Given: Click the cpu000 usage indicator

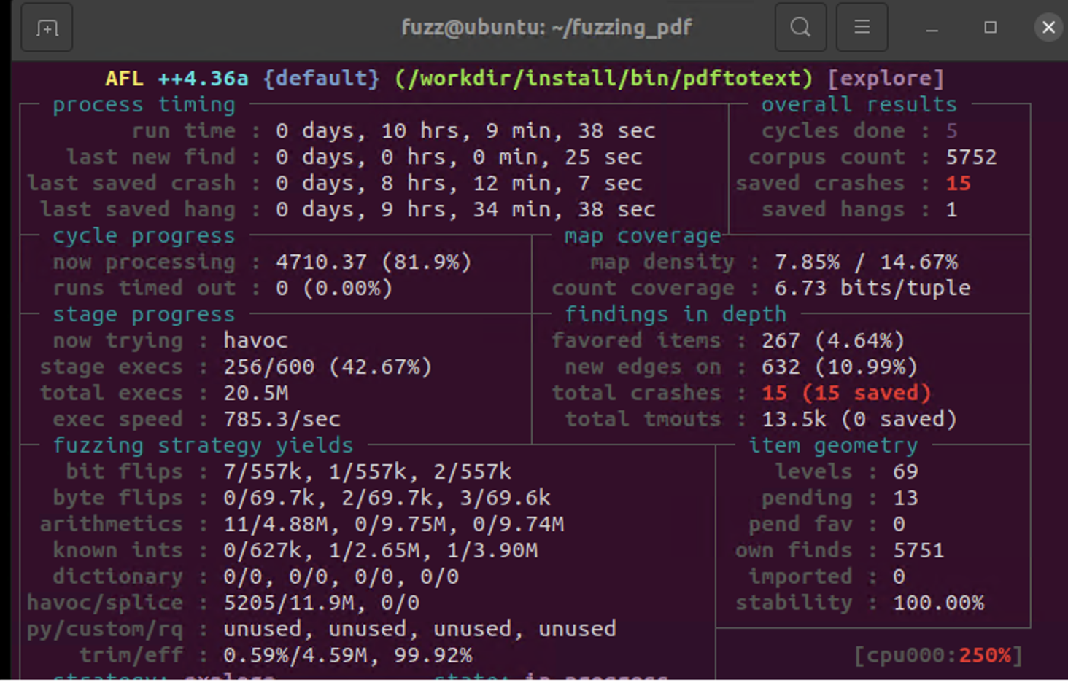Looking at the screenshot, I should [x=938, y=656].
